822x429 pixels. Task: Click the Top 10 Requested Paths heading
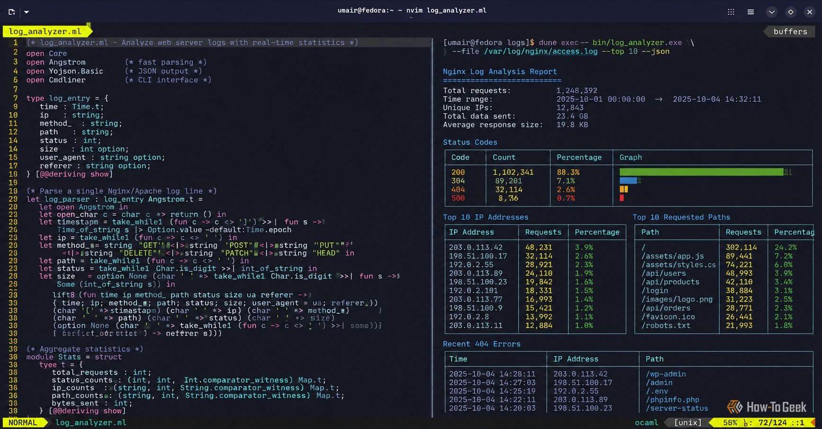[x=681, y=217]
